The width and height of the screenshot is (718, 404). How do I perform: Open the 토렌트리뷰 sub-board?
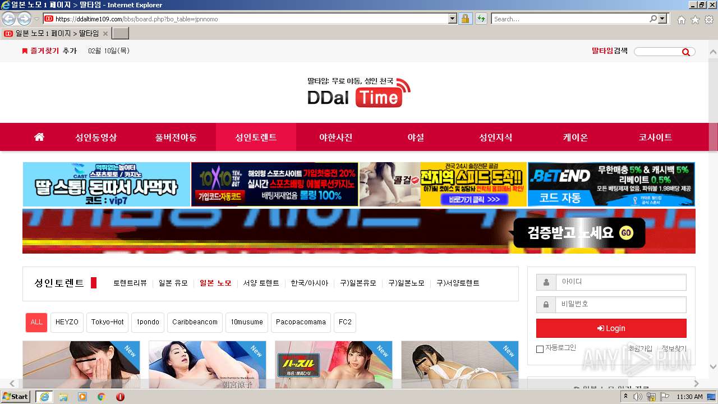click(130, 283)
